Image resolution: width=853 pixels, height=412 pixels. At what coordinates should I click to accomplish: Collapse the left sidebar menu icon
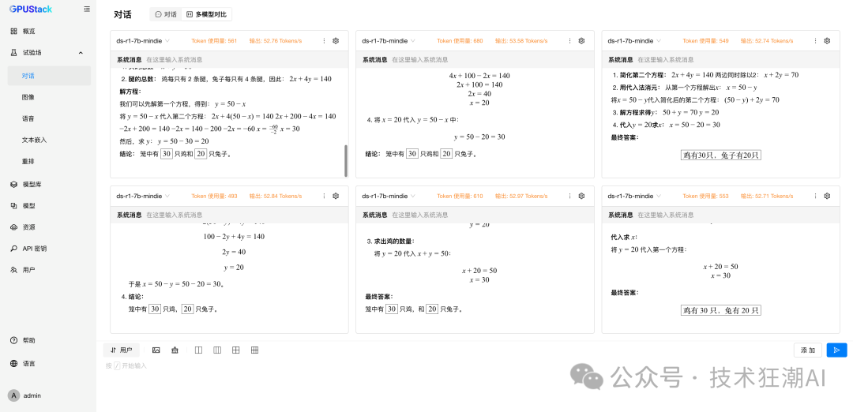tap(87, 9)
